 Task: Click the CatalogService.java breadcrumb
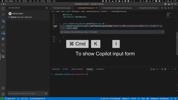(119, 11)
